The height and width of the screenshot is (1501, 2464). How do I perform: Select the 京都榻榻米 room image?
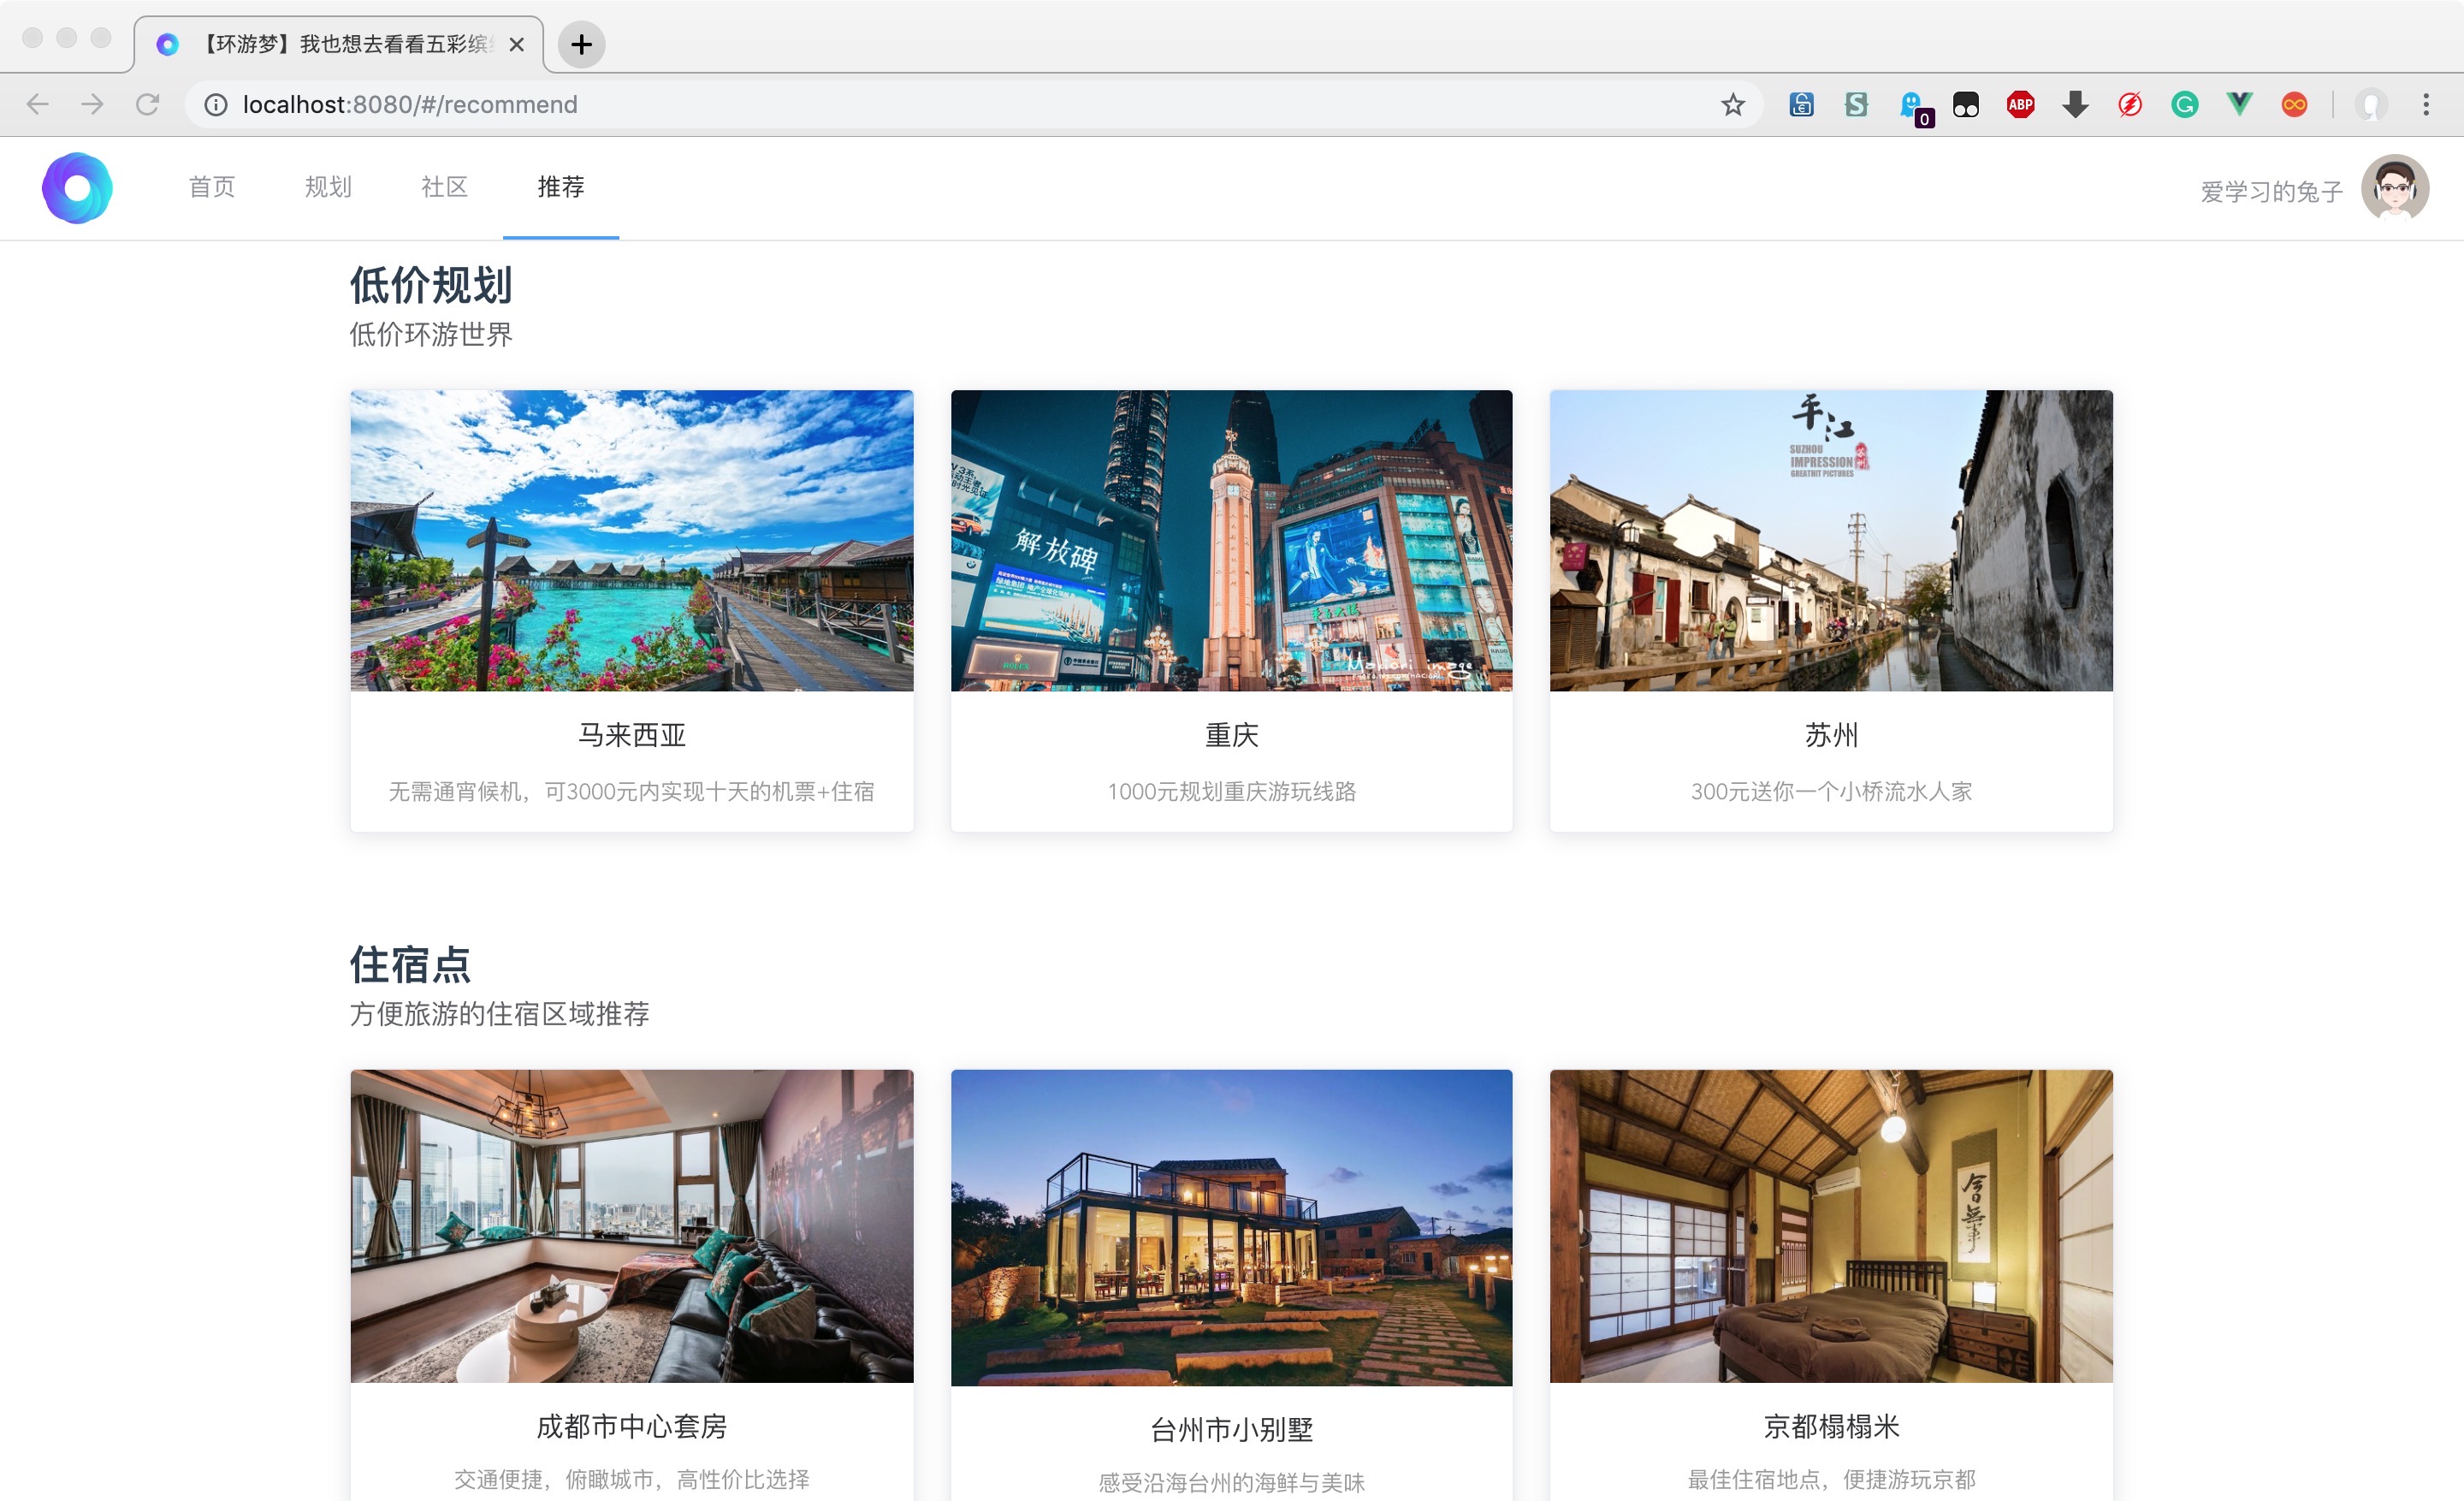1830,1226
